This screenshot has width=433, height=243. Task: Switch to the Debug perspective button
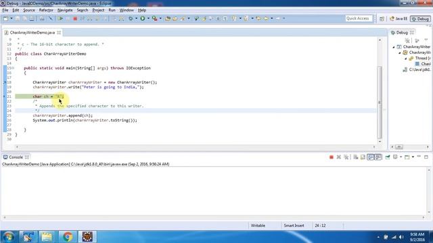(420, 19)
